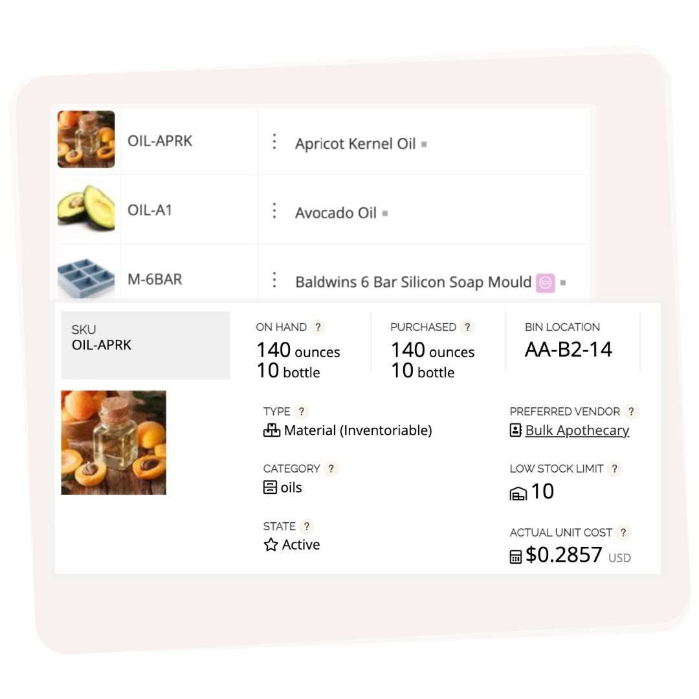
Task: Click the pink badge after Baldwins Soap Mould
Action: [545, 282]
